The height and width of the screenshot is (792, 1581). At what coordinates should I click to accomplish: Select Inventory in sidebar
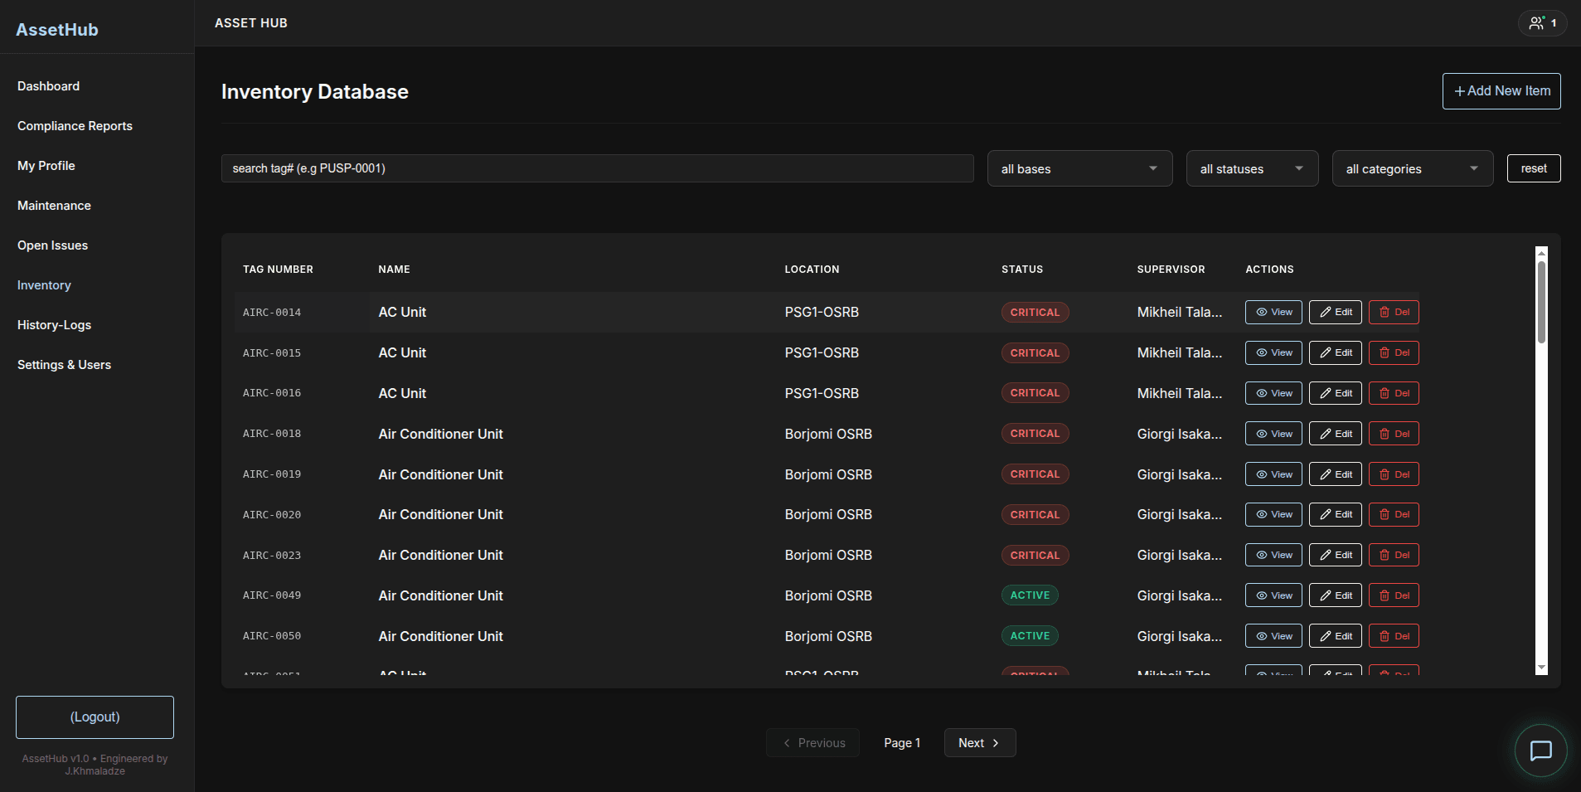tap(44, 285)
